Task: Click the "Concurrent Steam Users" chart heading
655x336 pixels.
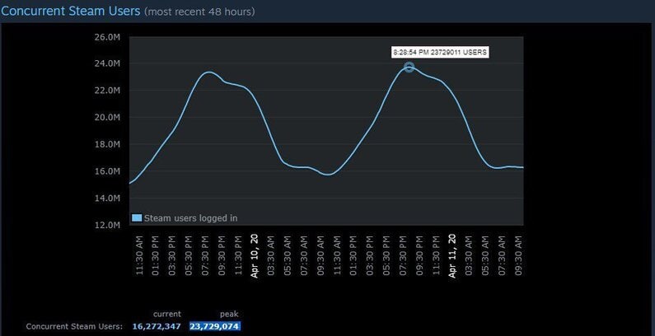Action: 71,11
